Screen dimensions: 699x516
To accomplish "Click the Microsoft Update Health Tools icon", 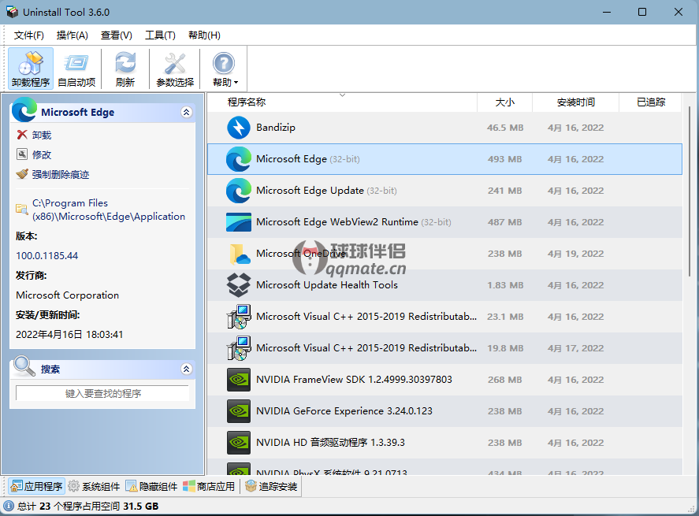I will [x=239, y=285].
